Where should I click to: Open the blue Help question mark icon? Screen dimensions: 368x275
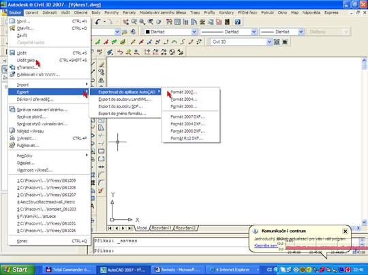(x=238, y=22)
